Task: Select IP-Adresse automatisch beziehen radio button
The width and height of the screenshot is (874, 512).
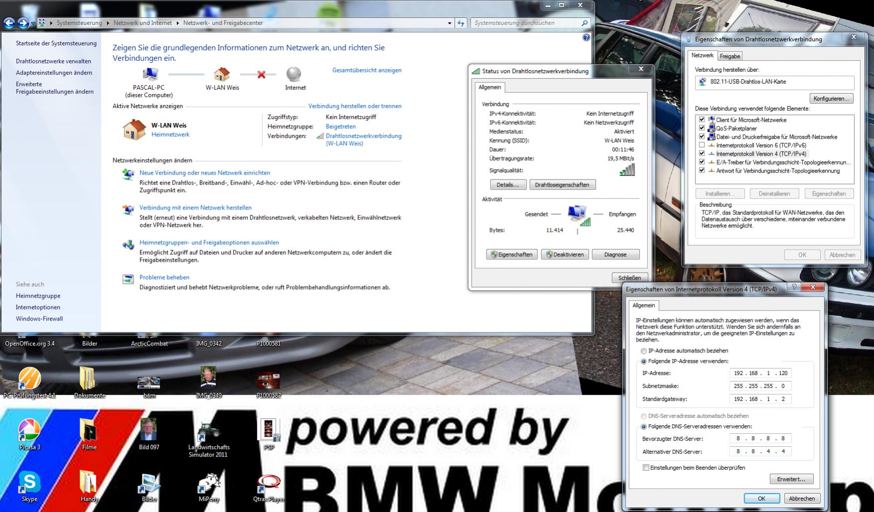Action: [x=644, y=351]
